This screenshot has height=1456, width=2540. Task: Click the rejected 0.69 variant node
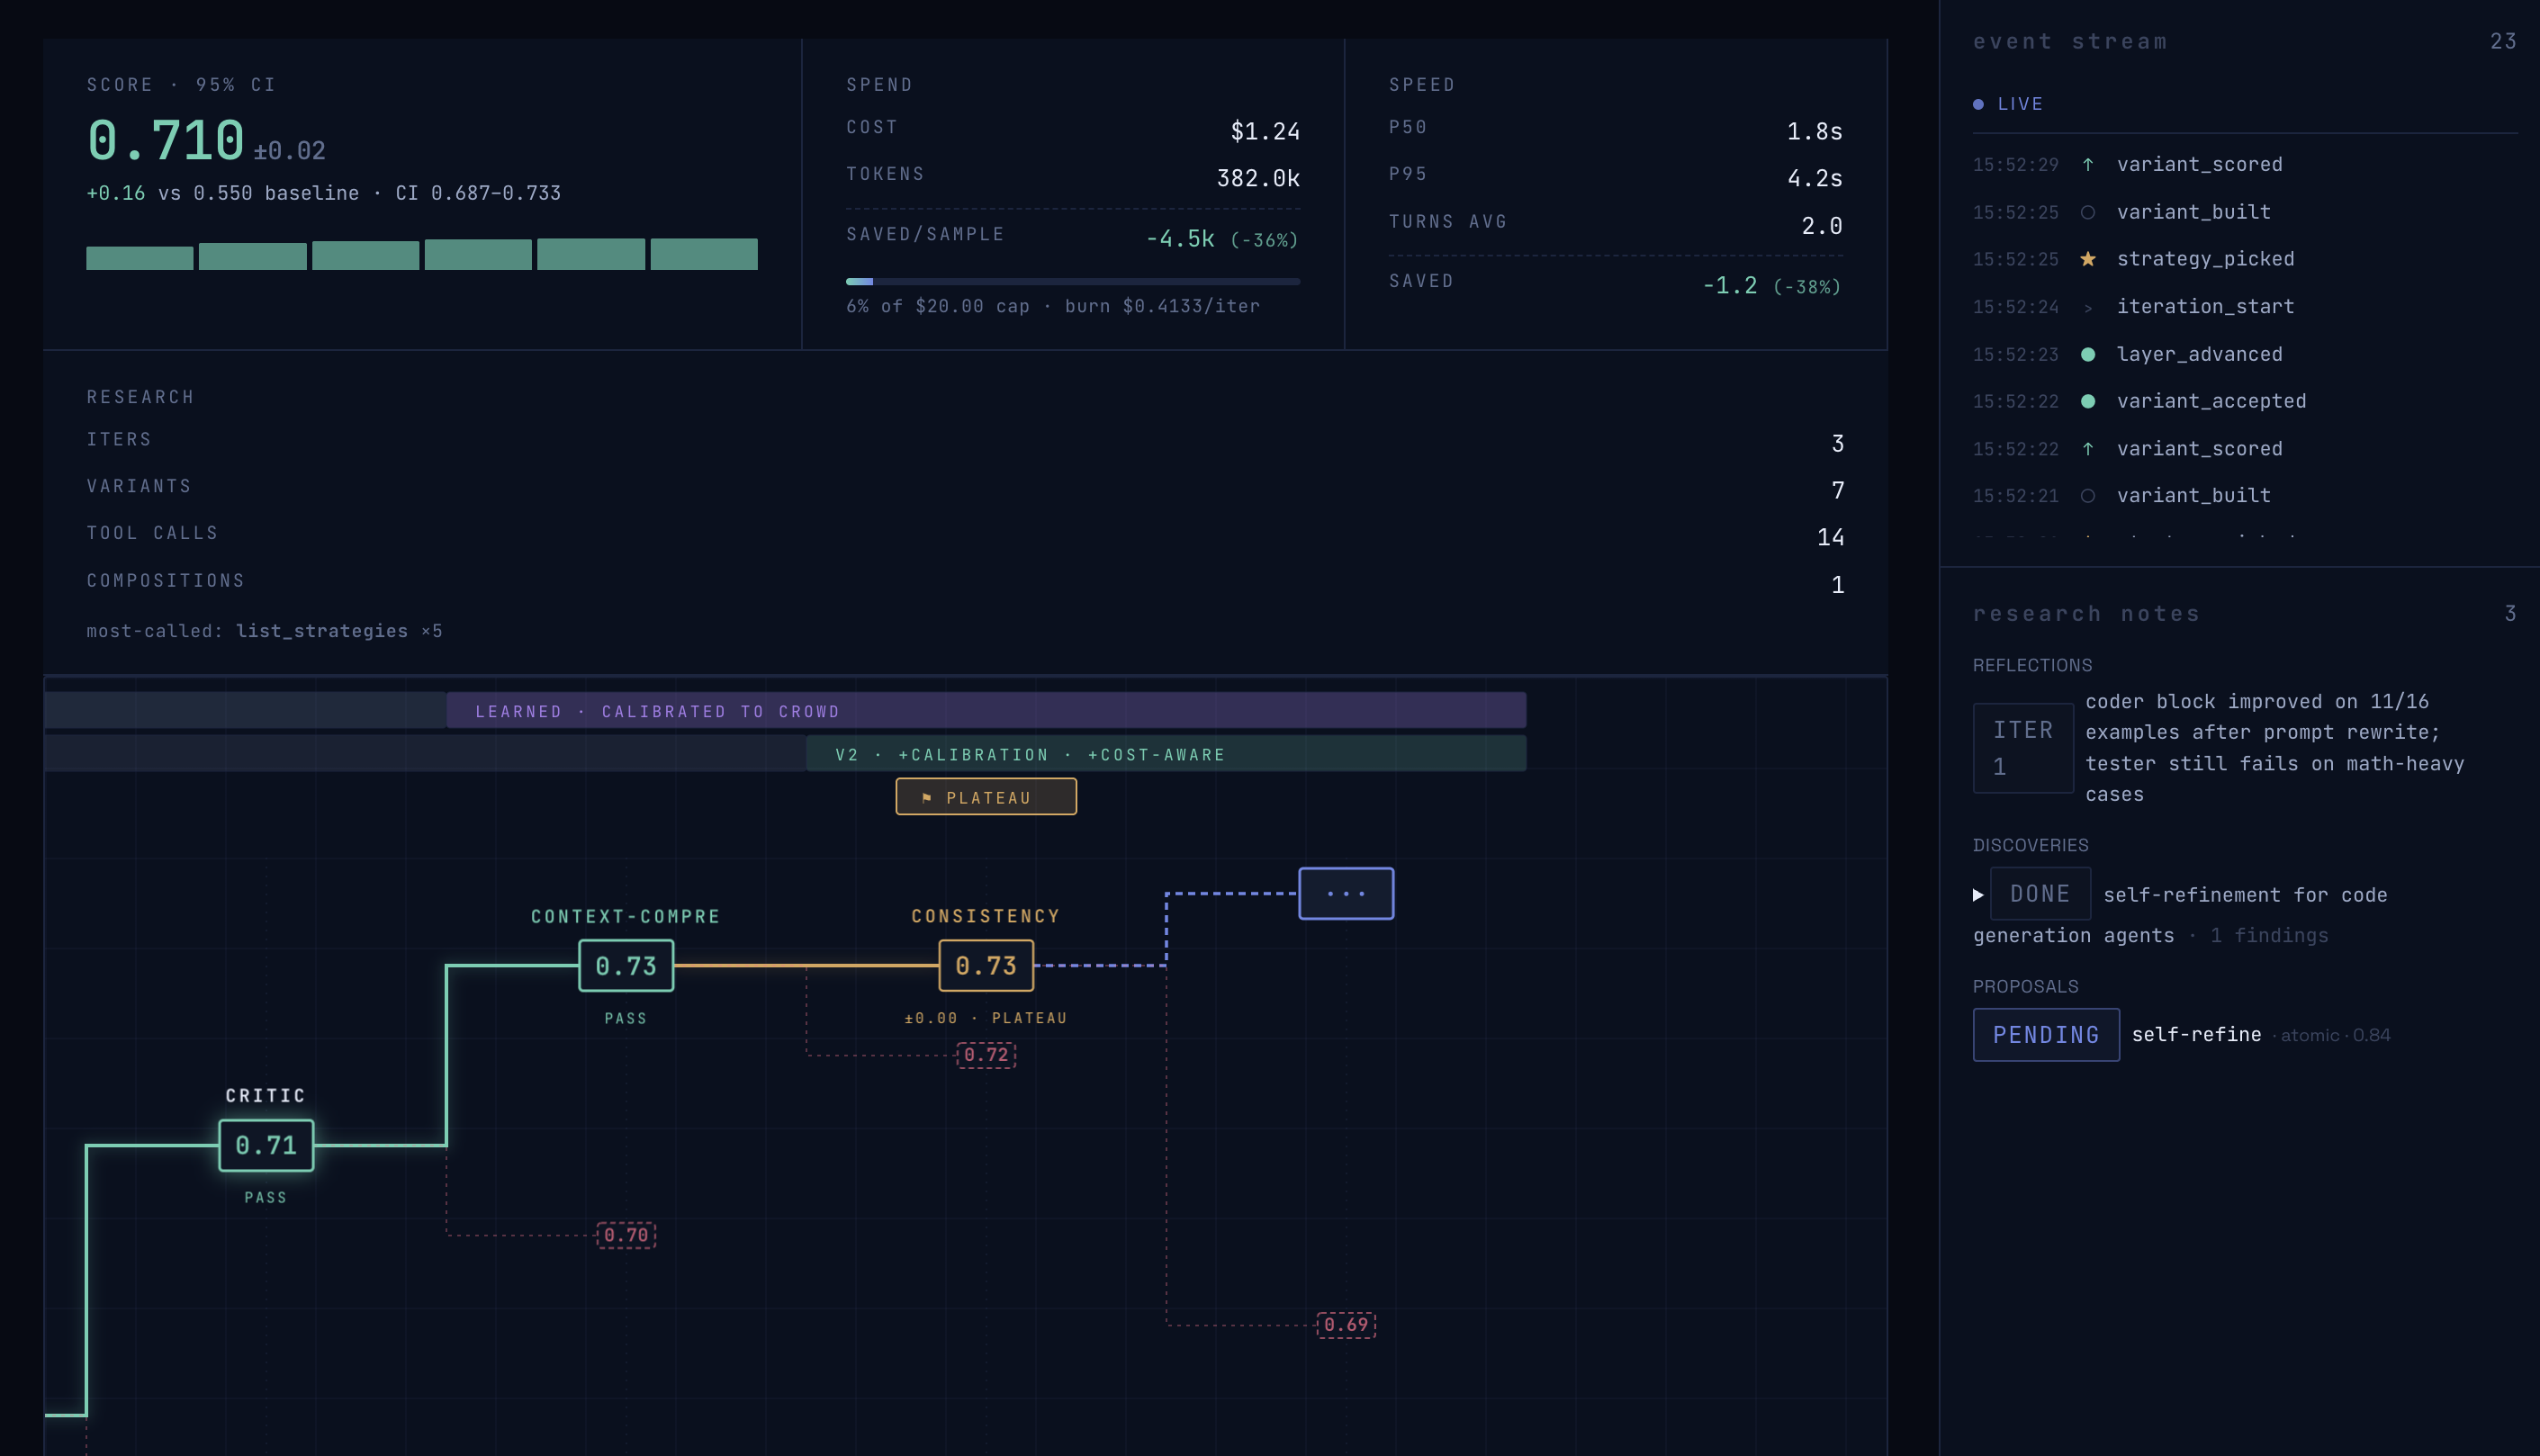point(1346,1325)
